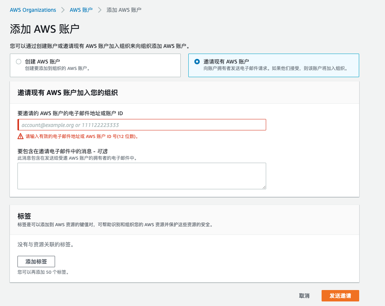Click inside the optional invitation message textarea
The image size is (385, 306).
pyautogui.click(x=142, y=176)
